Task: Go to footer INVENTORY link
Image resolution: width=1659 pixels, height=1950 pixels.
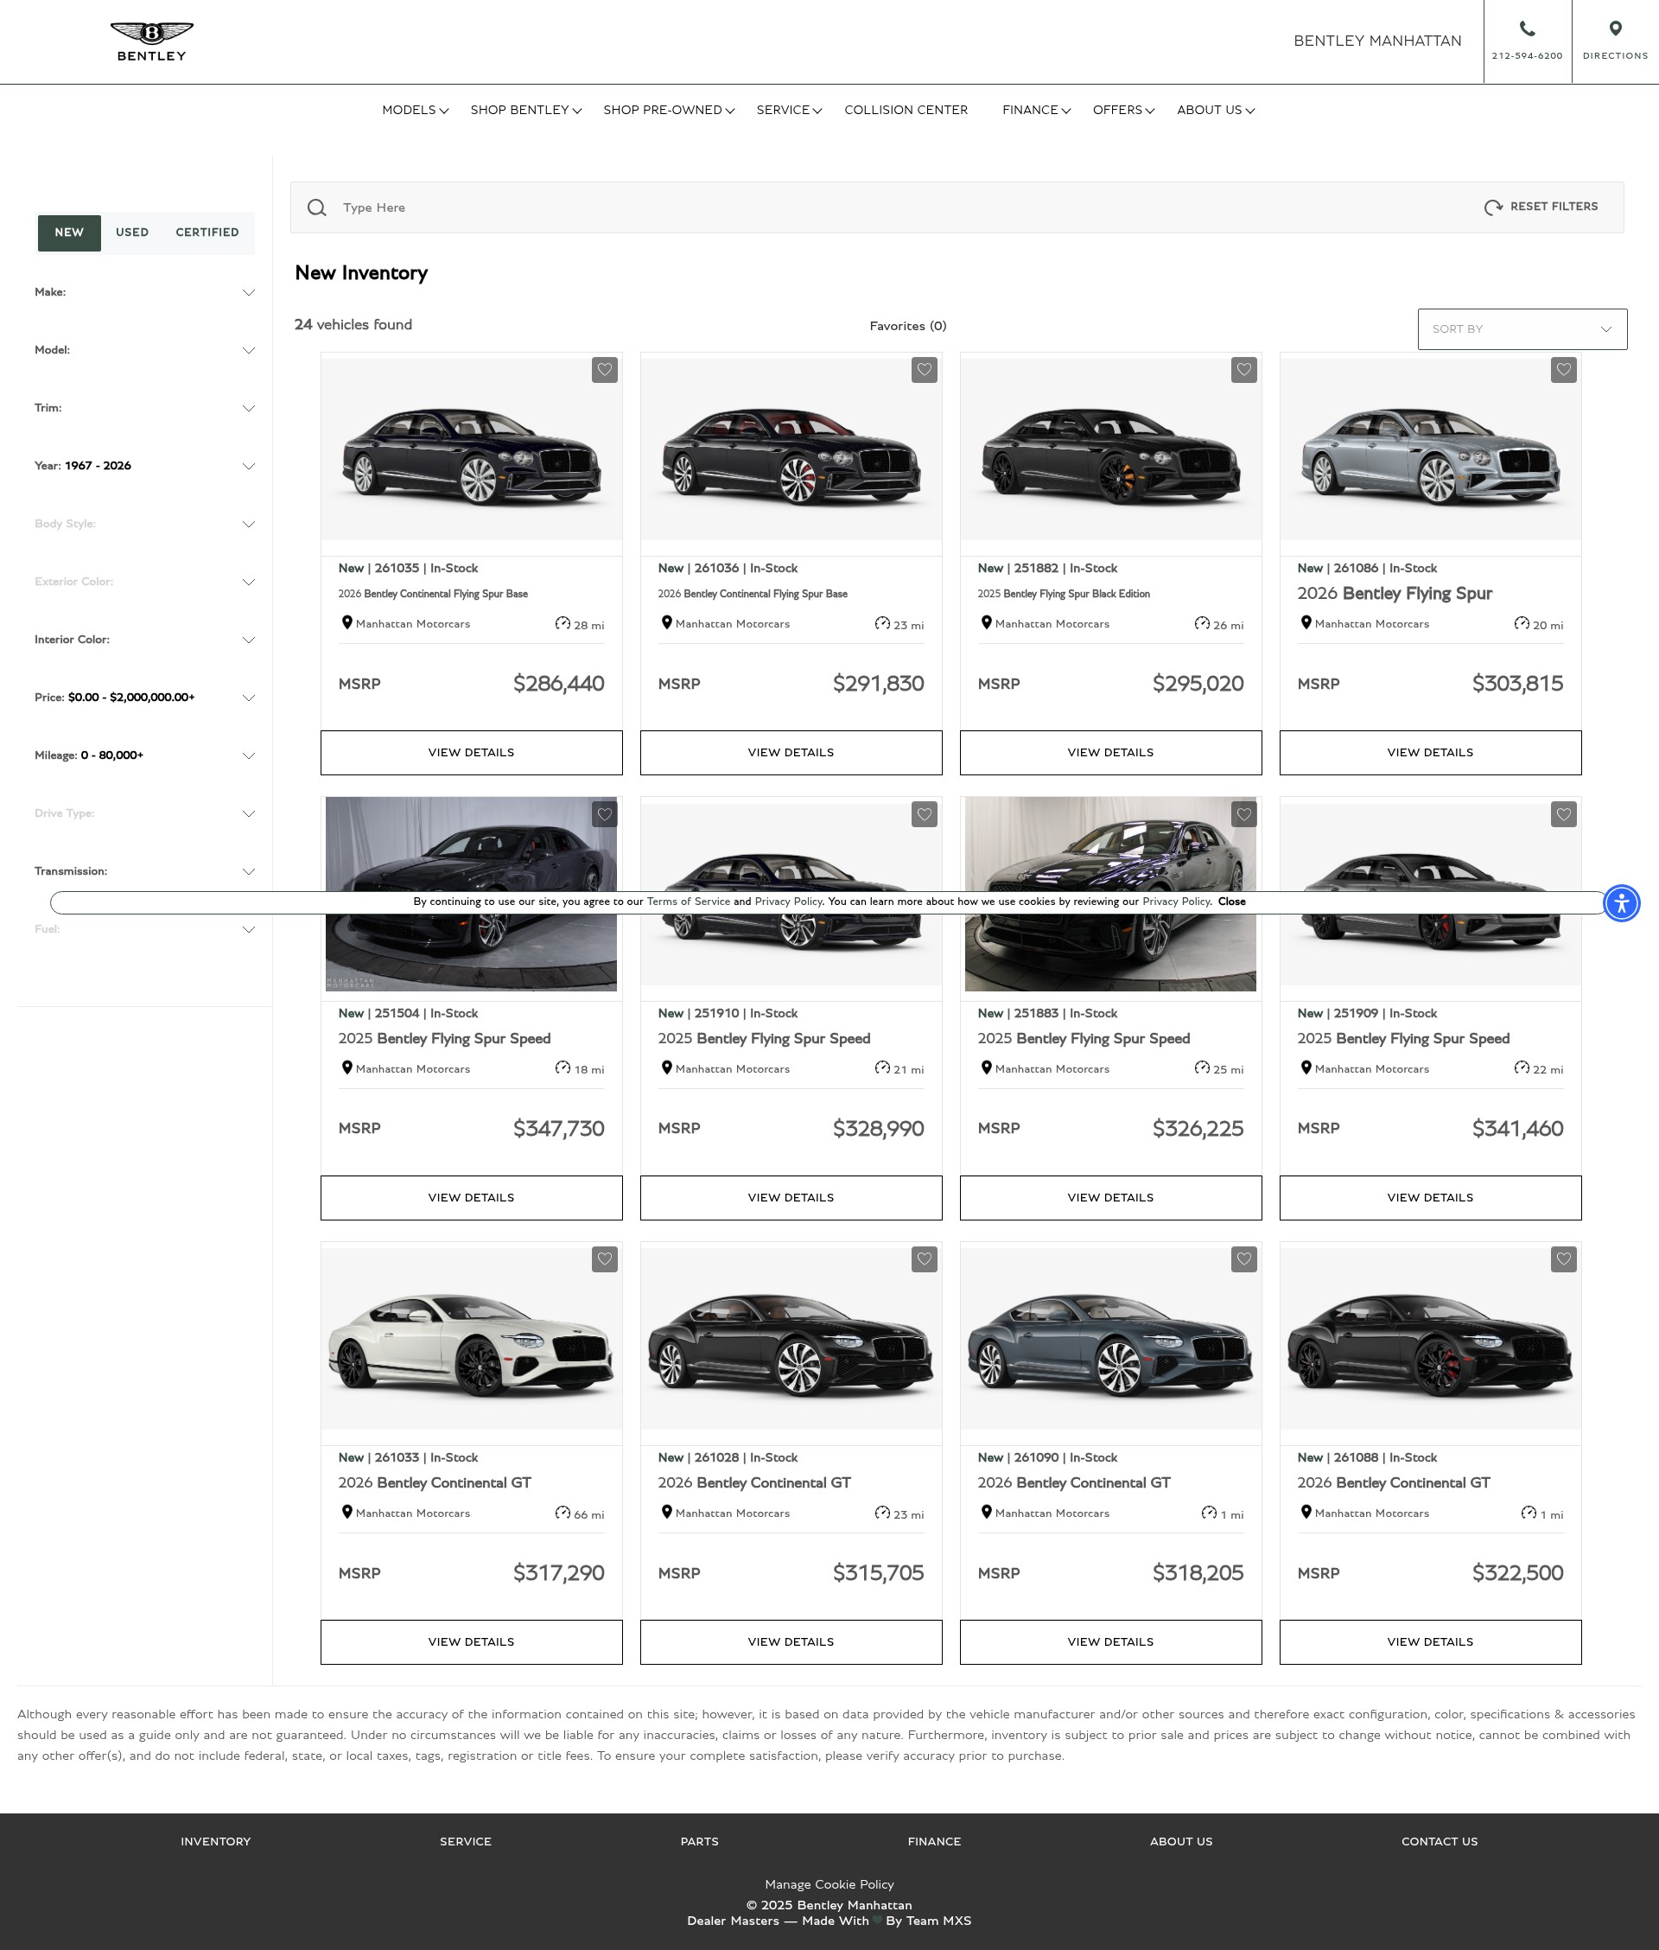Action: click(x=215, y=1842)
